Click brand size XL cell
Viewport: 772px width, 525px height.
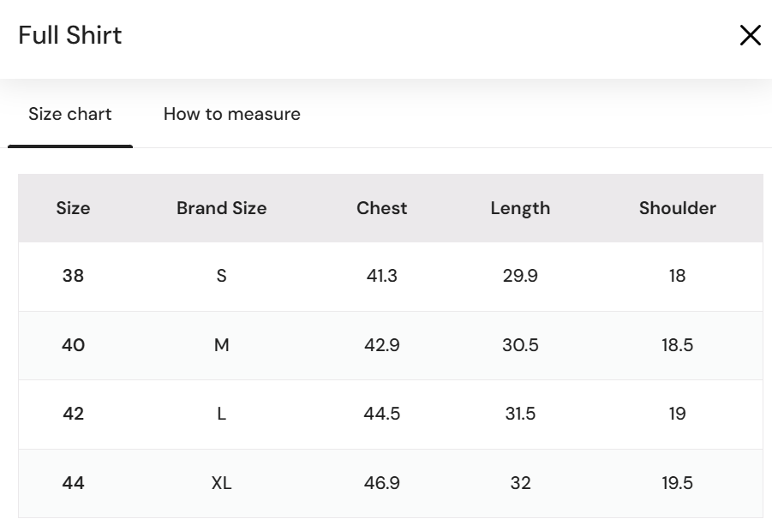(221, 483)
